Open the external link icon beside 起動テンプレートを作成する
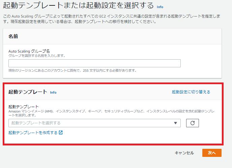232x168 pixels. pos(61,133)
